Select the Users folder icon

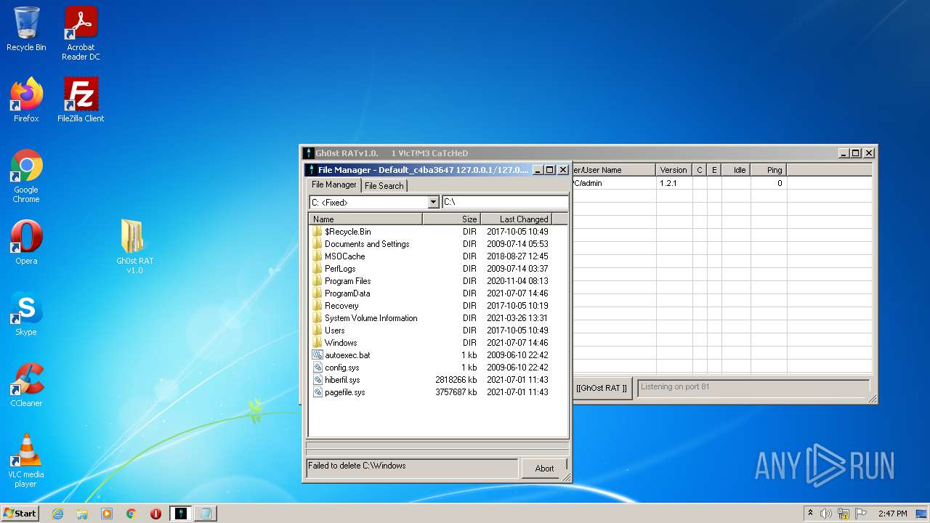[318, 331]
